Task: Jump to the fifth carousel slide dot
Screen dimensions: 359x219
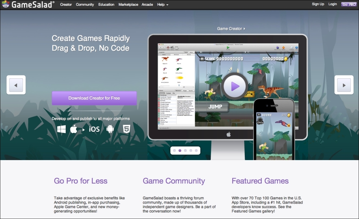Action: (196, 150)
